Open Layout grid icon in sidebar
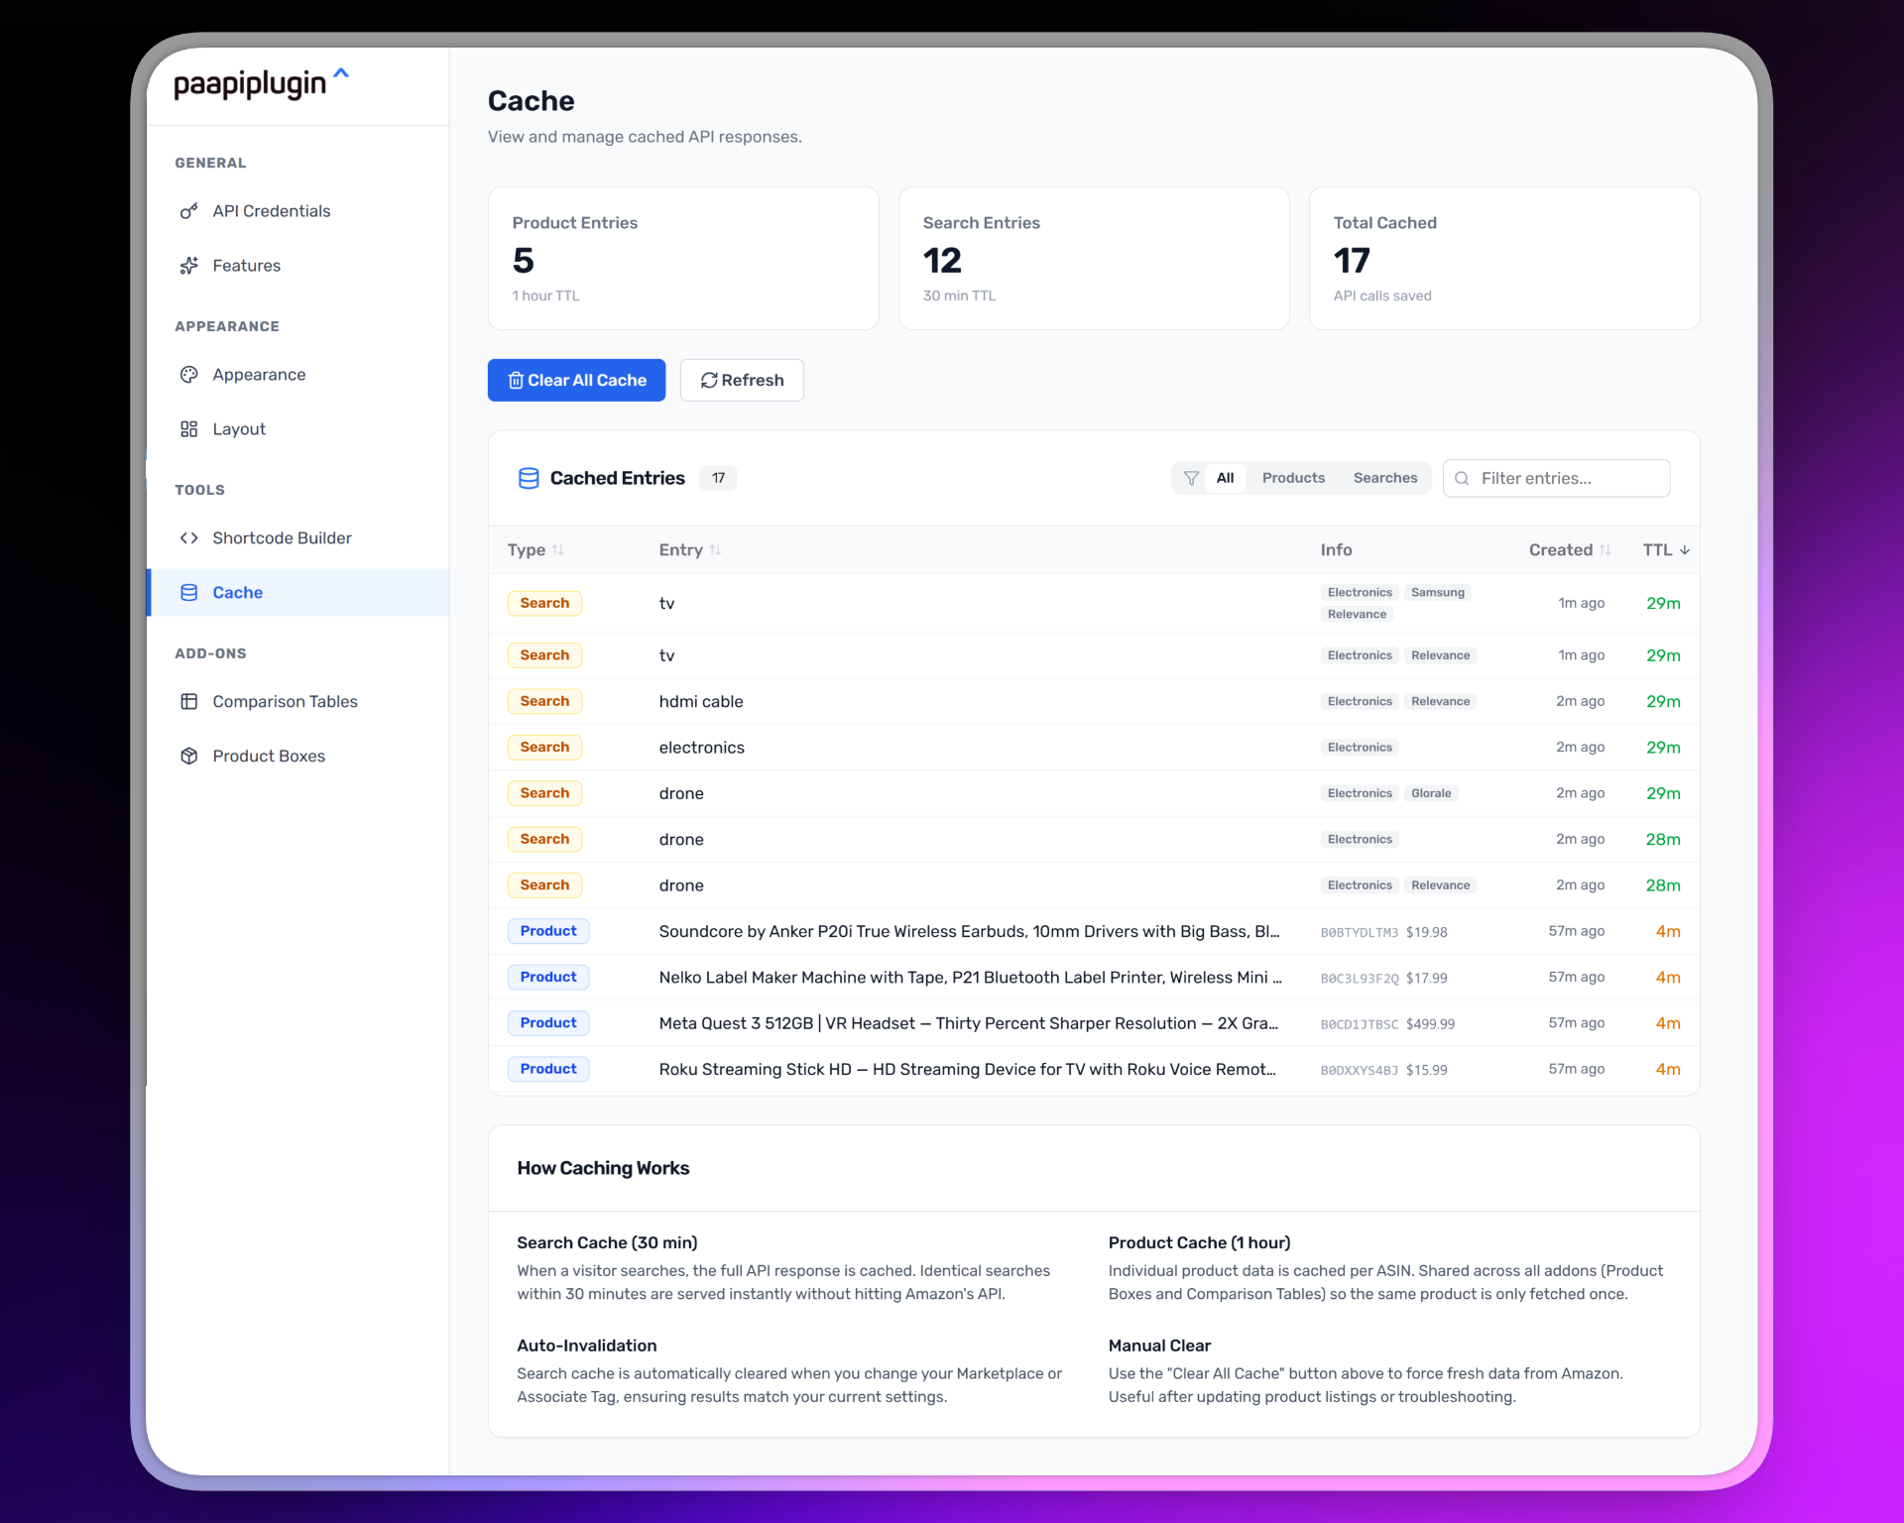The image size is (1904, 1523). coord(188,429)
